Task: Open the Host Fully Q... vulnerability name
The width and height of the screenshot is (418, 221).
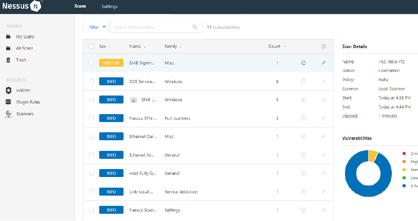Action: pyautogui.click(x=142, y=173)
